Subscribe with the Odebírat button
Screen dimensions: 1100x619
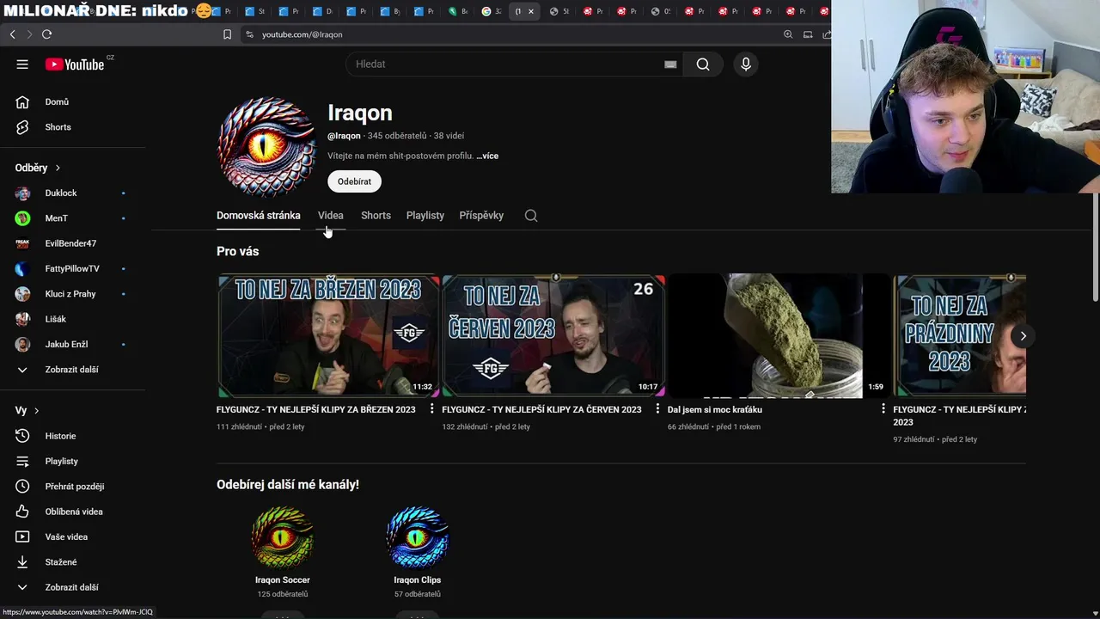(354, 181)
